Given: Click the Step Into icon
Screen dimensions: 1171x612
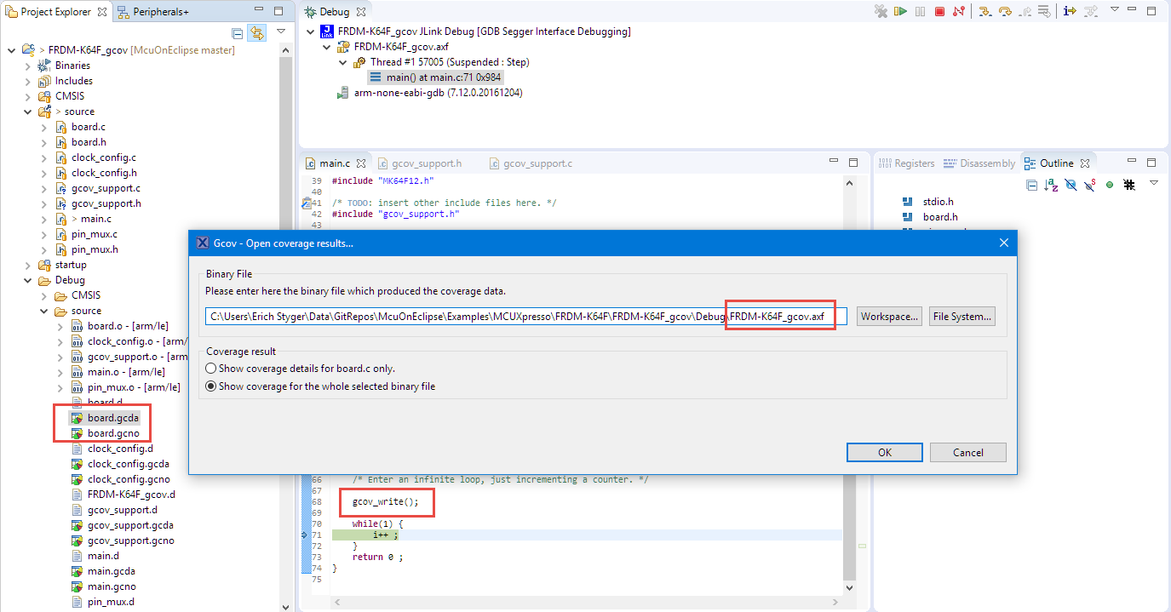Looking at the screenshot, I should (x=984, y=12).
